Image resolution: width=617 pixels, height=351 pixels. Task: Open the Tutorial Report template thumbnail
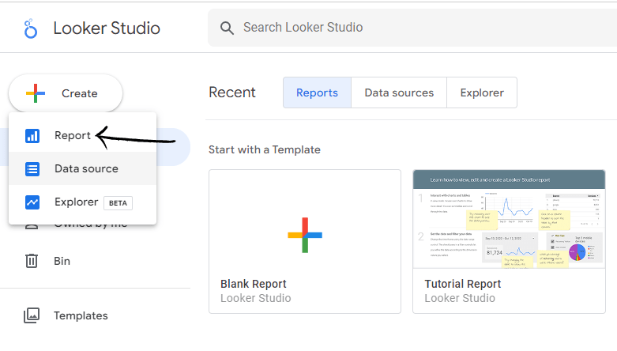coord(510,219)
